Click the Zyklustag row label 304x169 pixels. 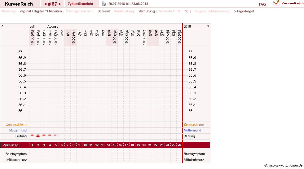[x=11, y=145]
